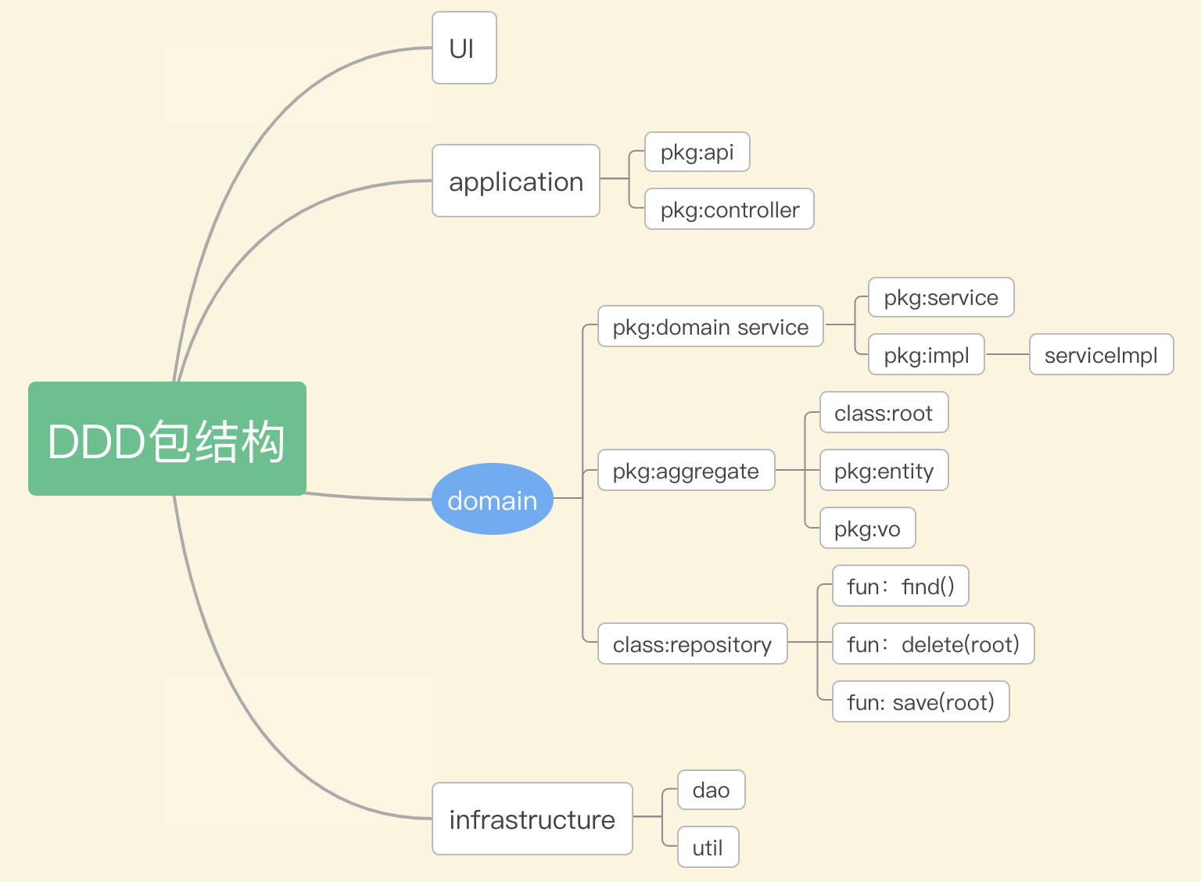This screenshot has width=1201, height=882.
Task: Select the dao node
Action: tap(712, 790)
